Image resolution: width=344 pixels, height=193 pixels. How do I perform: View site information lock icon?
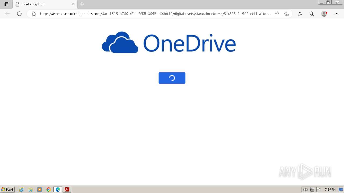(34, 14)
